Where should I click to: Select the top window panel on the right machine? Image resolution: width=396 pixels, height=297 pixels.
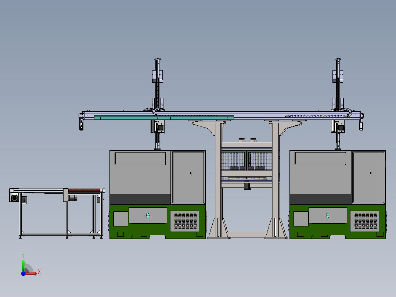pos(320,158)
